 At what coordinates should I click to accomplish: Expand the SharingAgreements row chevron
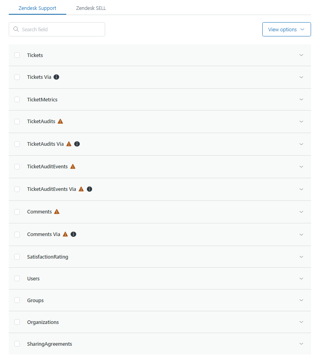coord(301,344)
